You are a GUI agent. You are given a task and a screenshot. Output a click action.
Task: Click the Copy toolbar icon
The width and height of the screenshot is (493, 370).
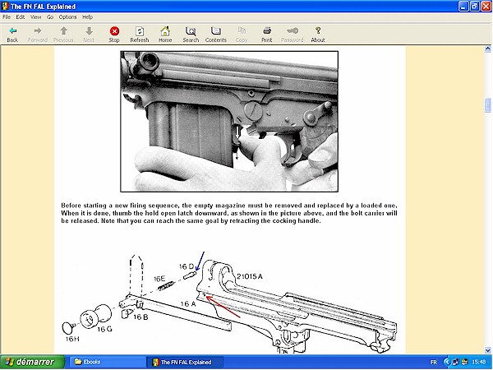click(x=242, y=35)
